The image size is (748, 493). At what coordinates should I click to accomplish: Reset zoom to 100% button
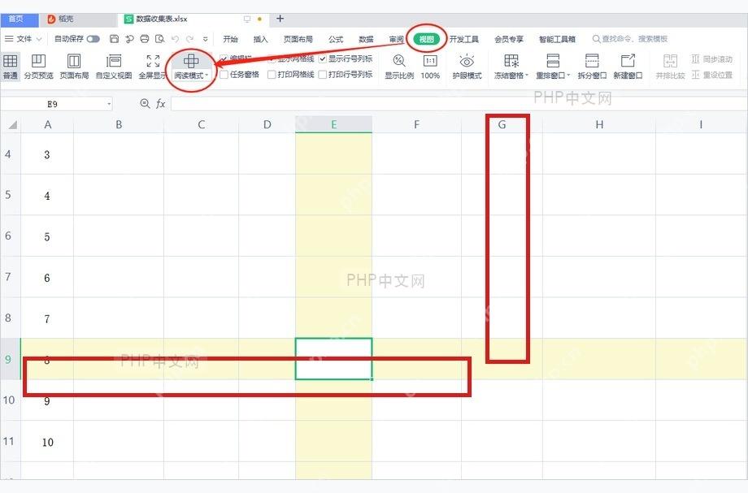click(x=430, y=67)
